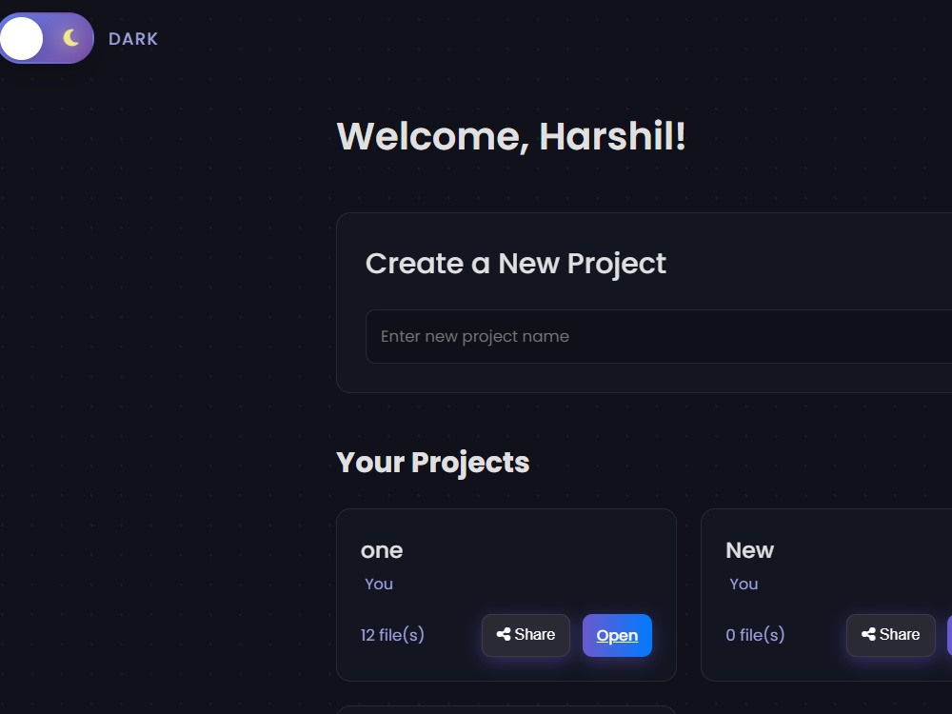Select the project title New
This screenshot has width=952, height=714.
click(750, 550)
